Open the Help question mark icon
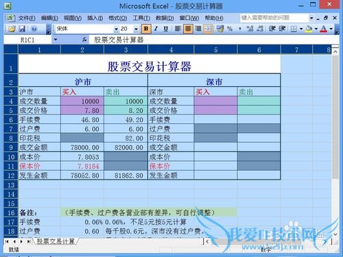343x257 pixels. pos(34,29)
